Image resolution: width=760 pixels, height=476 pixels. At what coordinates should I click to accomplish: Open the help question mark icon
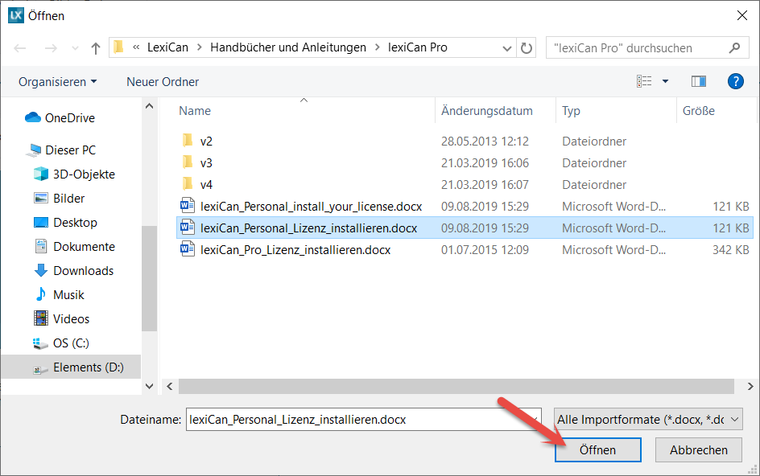pos(734,81)
